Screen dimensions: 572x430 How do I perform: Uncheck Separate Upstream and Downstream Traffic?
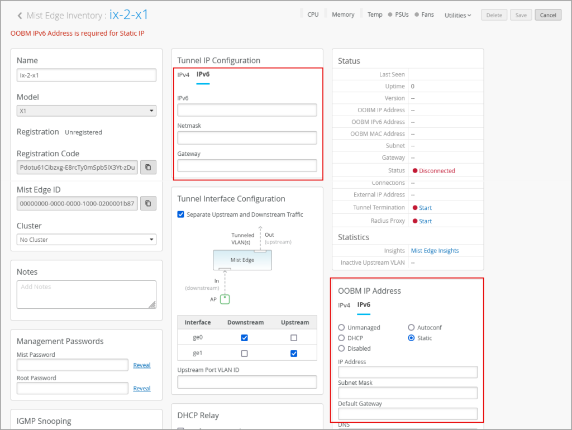181,214
